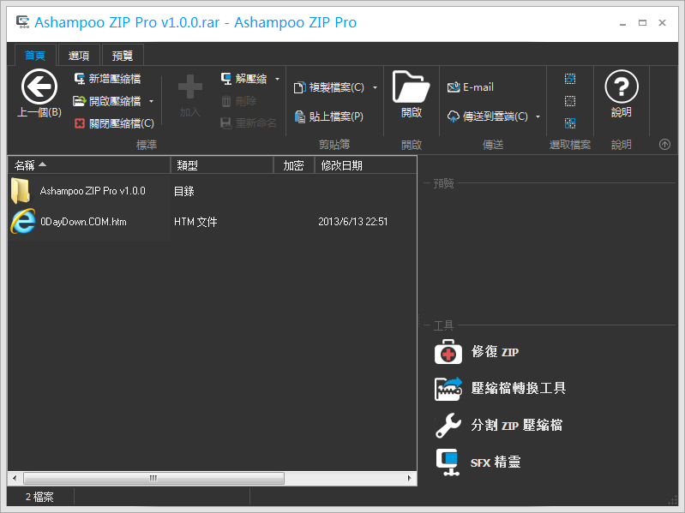Open the 傳送到雲端(C) dropdown arrow
Image resolution: width=685 pixels, height=513 pixels.
(538, 116)
